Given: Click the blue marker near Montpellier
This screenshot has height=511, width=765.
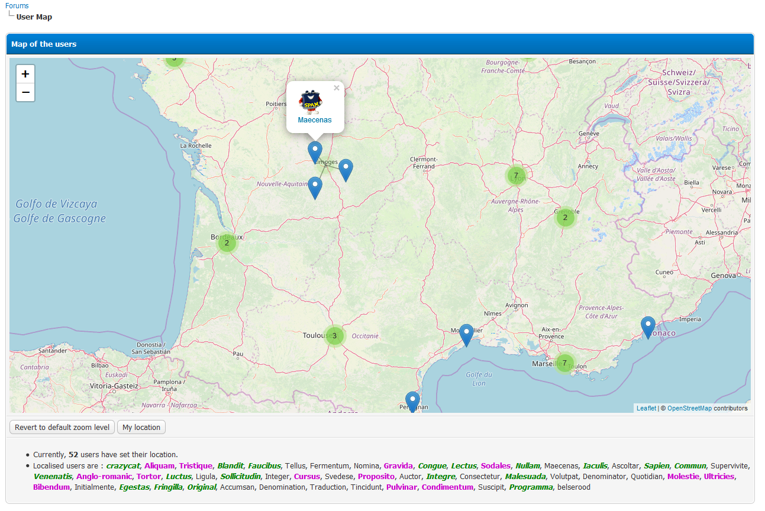Looking at the screenshot, I should [466, 334].
